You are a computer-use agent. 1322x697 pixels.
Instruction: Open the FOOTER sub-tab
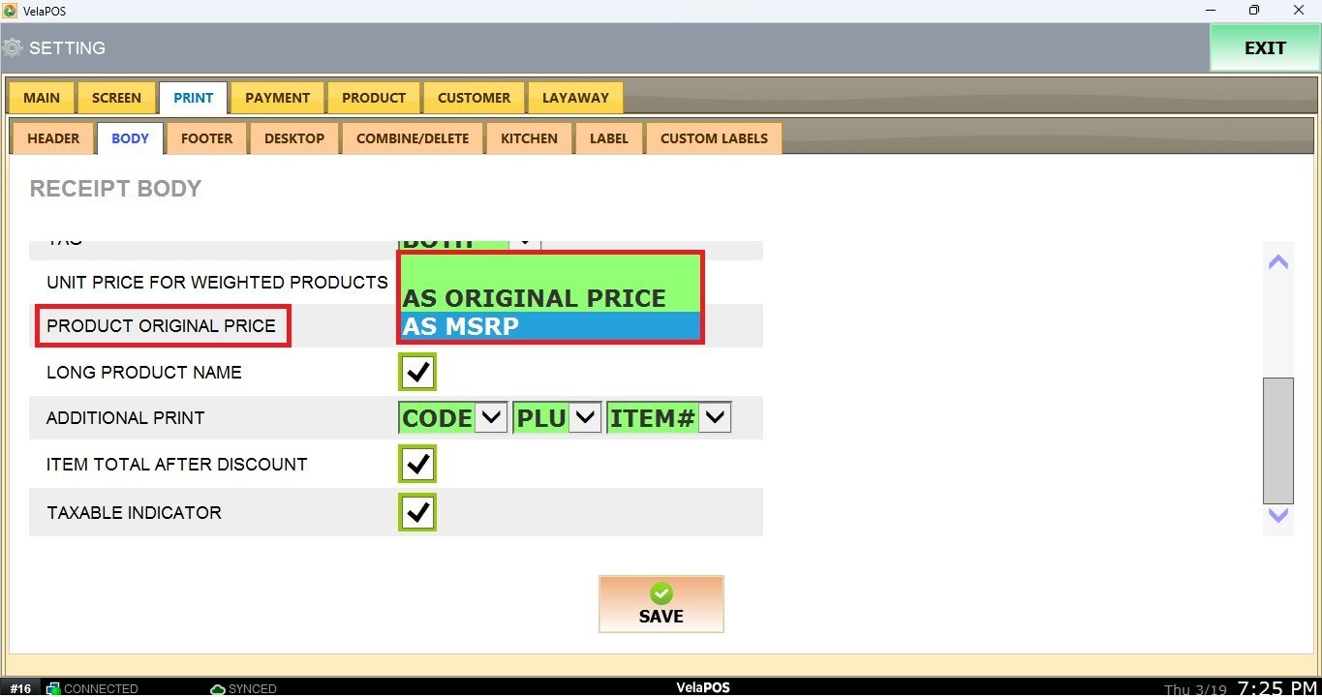click(x=206, y=138)
